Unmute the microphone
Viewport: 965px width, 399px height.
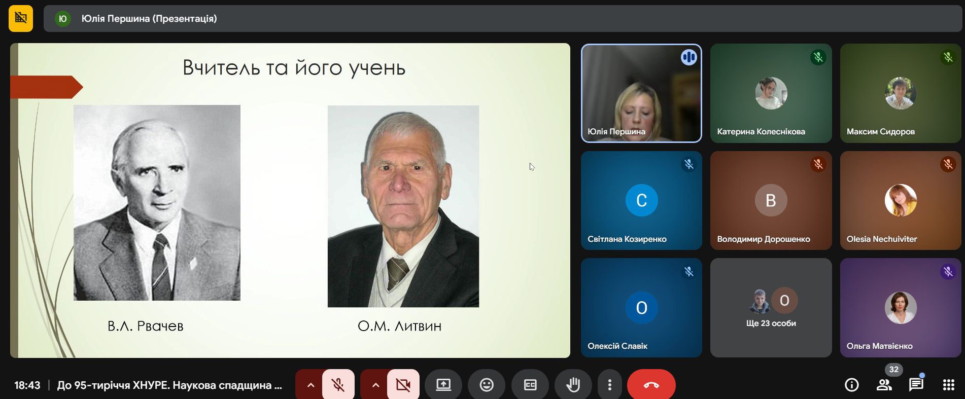(338, 385)
